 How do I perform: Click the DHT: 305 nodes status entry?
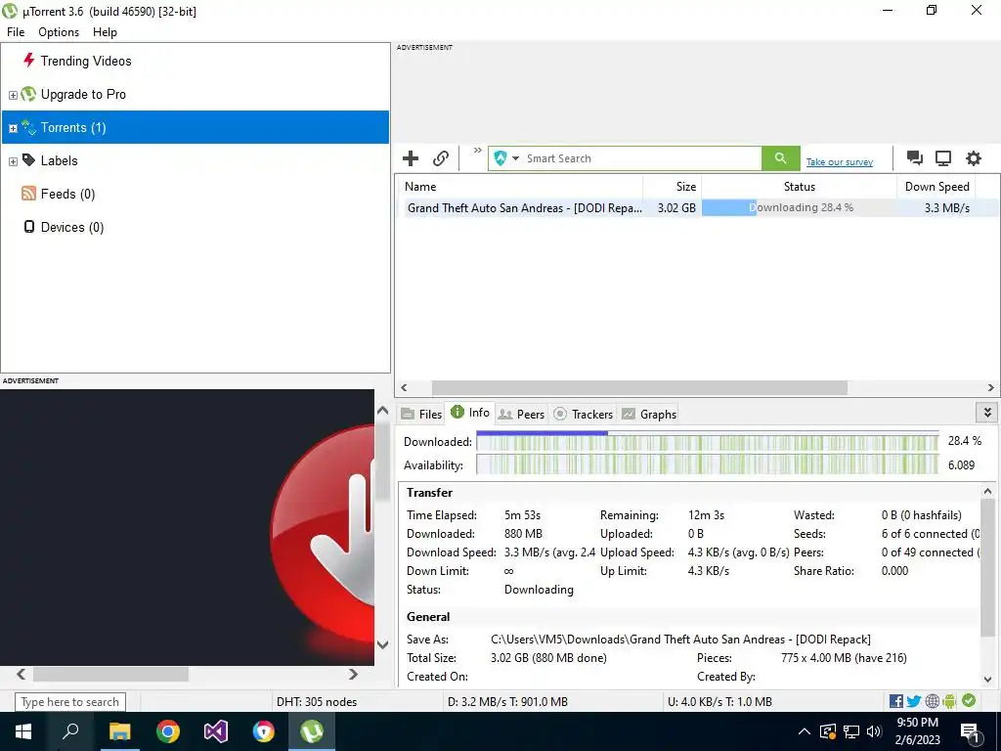(x=317, y=702)
